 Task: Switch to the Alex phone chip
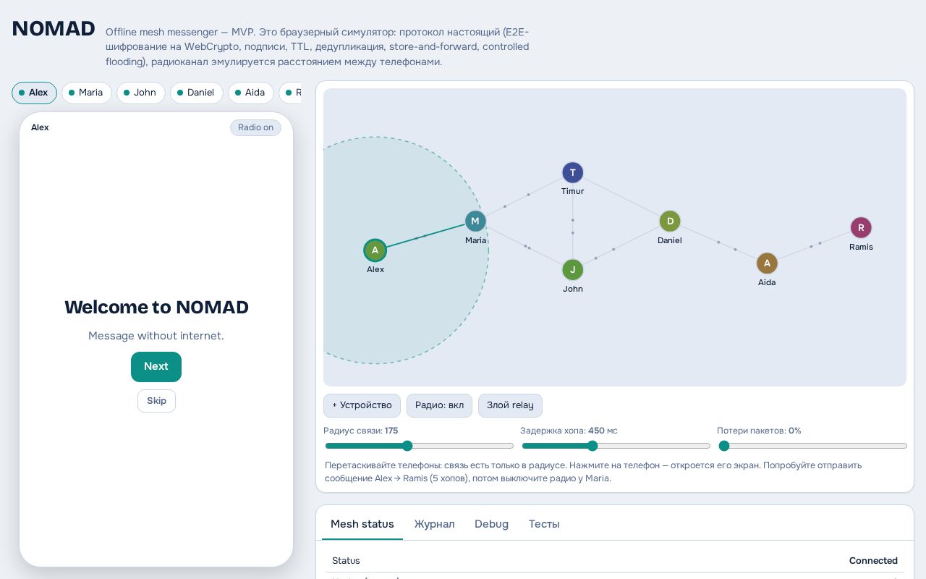[x=34, y=93]
